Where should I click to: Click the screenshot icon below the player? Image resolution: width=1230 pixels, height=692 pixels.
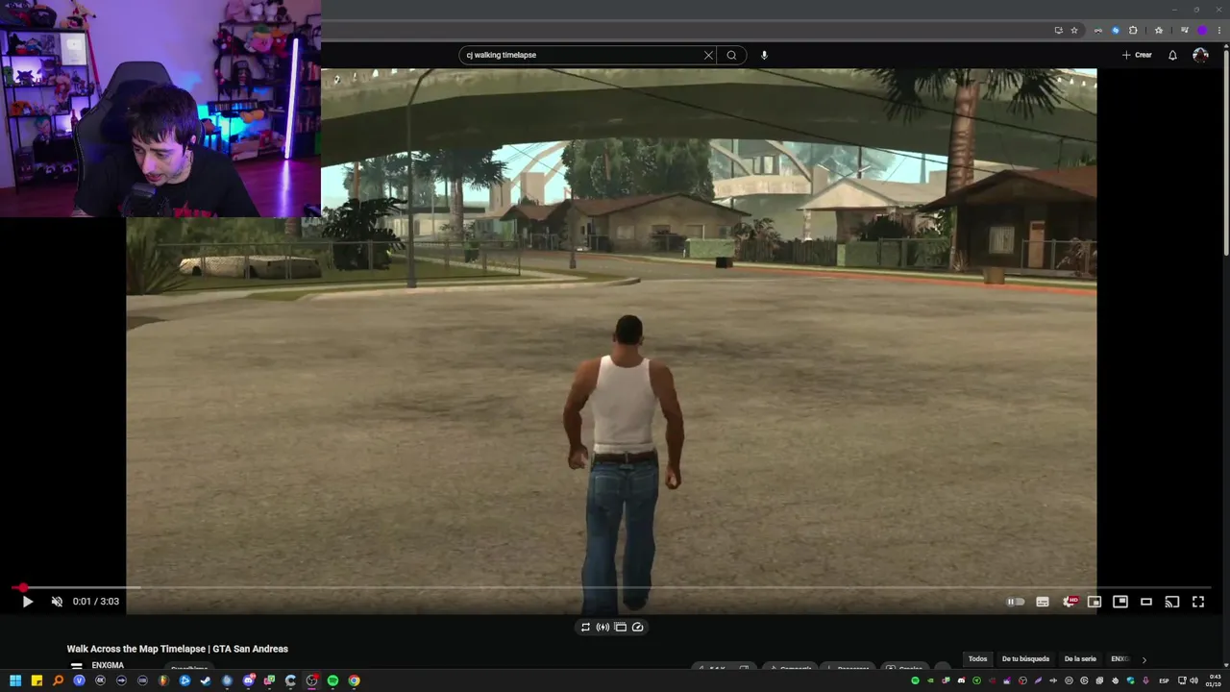pyautogui.click(x=620, y=627)
